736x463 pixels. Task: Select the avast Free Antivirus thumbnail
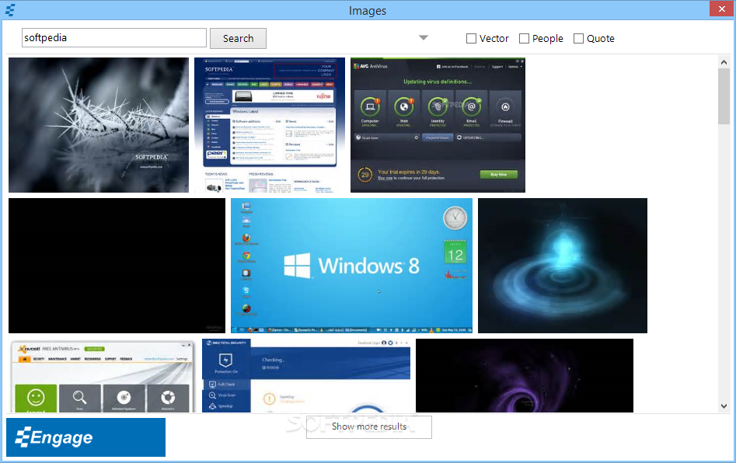pyautogui.click(x=103, y=376)
